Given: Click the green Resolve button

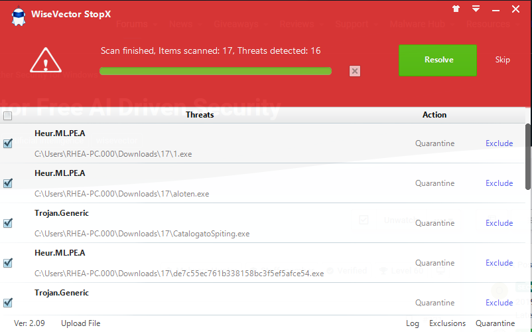Looking at the screenshot, I should click(x=438, y=60).
